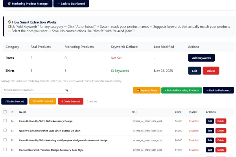Click the search magnifier icon
Viewport: 236px width, 157px height.
click(67, 90)
